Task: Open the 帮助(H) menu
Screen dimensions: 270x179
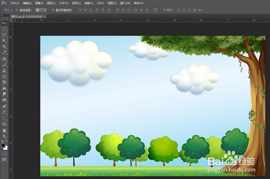Action: pyautogui.click(x=139, y=3)
